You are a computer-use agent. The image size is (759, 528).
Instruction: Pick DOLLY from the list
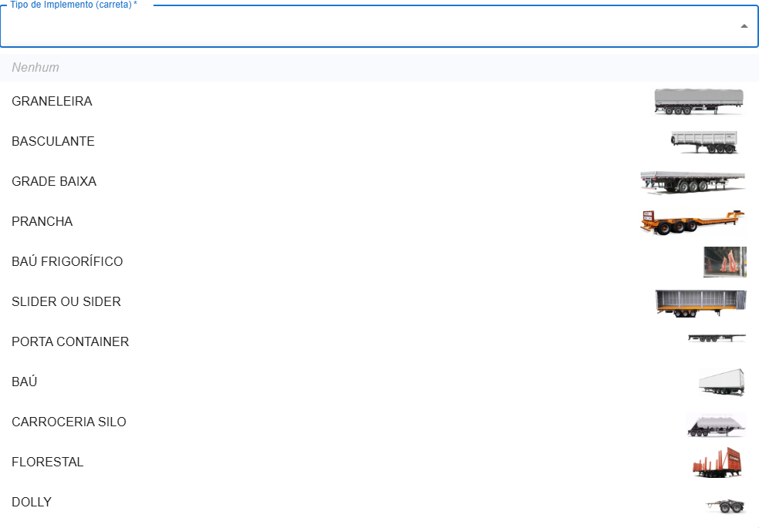point(32,503)
